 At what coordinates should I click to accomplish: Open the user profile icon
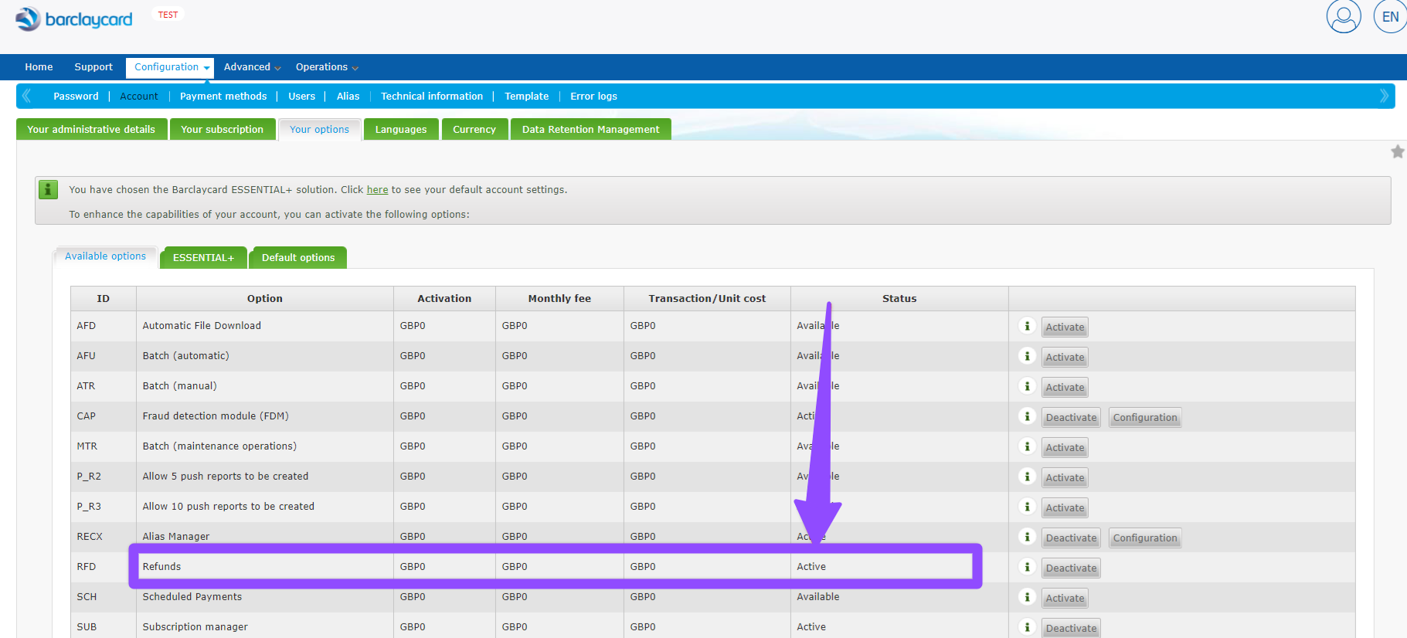1344,16
